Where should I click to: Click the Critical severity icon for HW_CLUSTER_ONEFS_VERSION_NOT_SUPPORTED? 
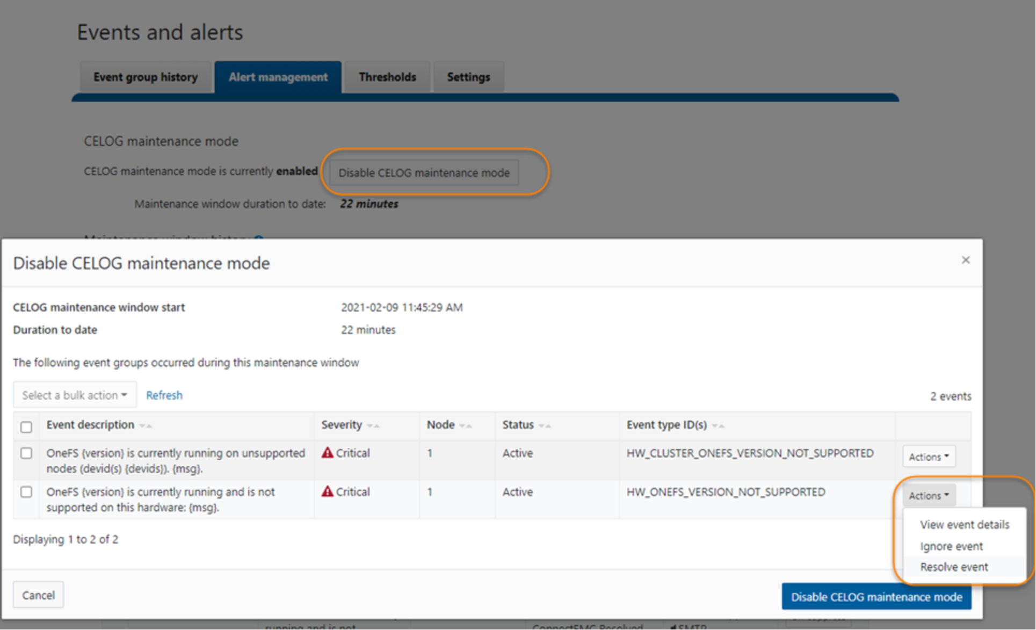(x=332, y=453)
